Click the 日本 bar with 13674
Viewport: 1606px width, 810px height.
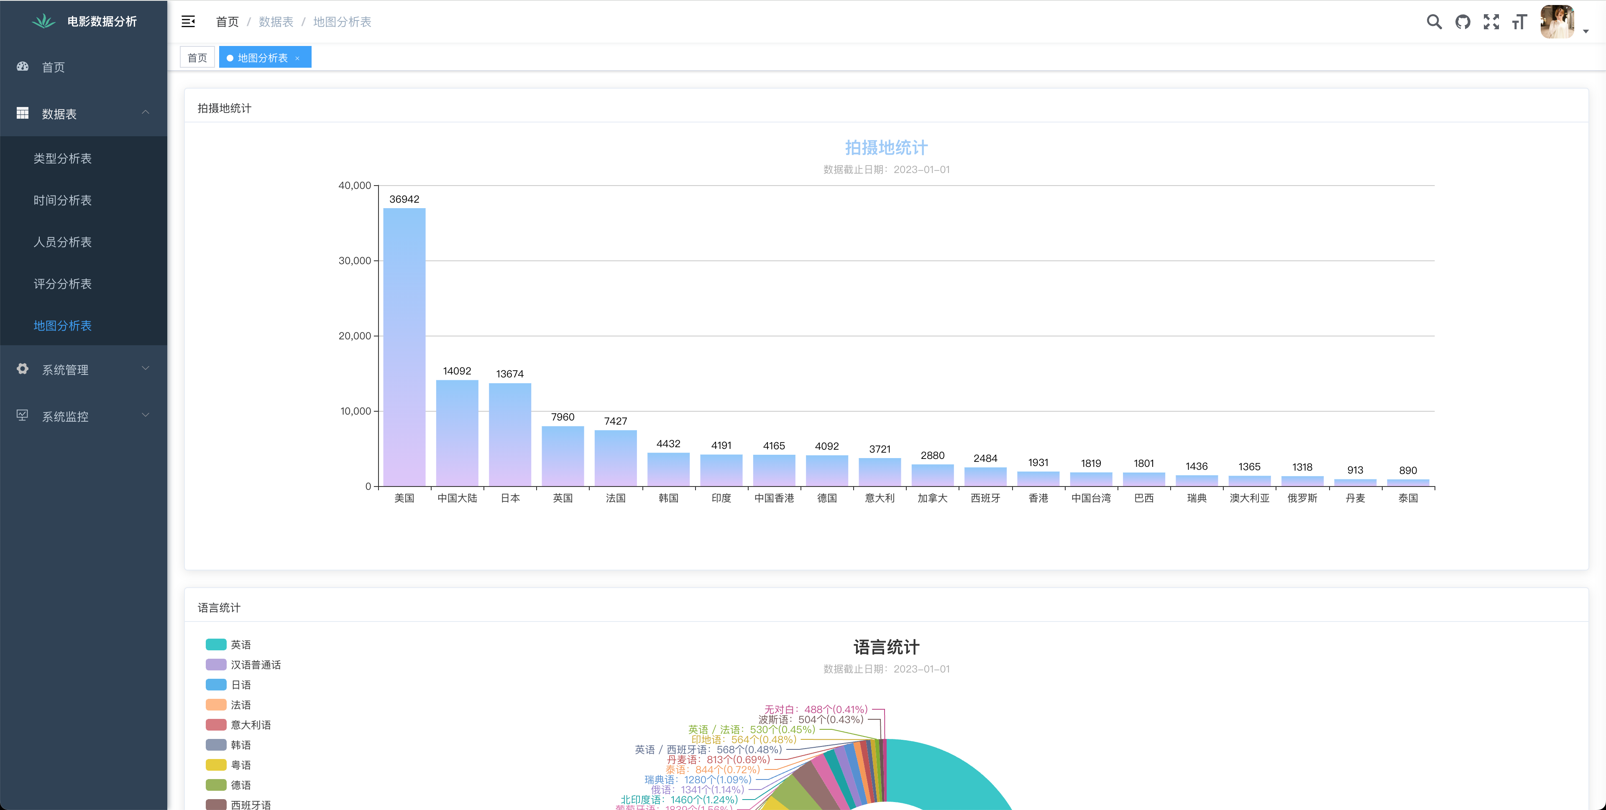[510, 434]
